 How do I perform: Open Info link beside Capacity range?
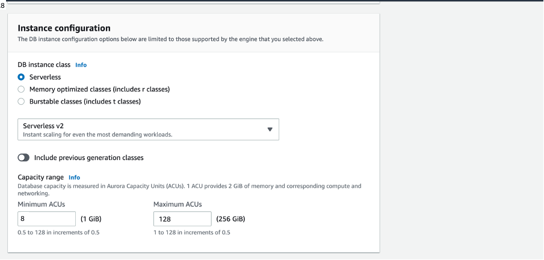tap(74, 178)
